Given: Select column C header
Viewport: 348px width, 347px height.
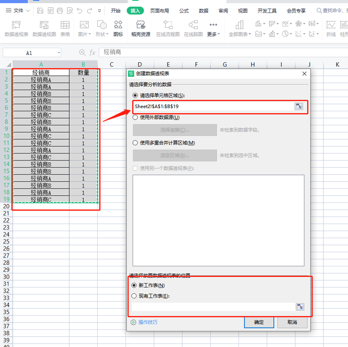Looking at the screenshot, I should (x=111, y=65).
